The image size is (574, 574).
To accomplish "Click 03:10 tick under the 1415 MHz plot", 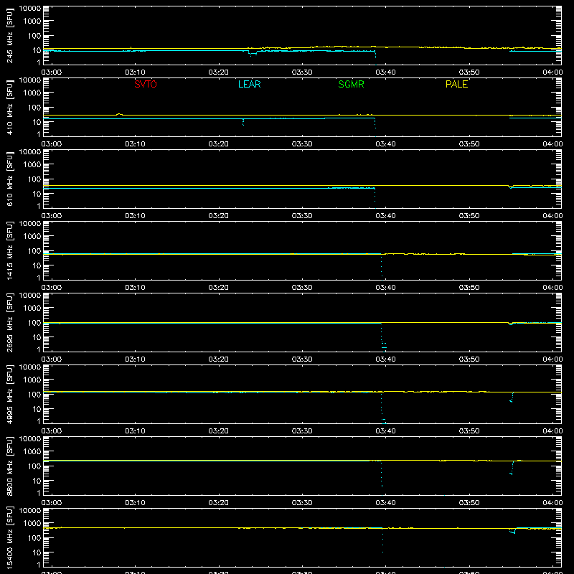I will (x=135, y=288).
